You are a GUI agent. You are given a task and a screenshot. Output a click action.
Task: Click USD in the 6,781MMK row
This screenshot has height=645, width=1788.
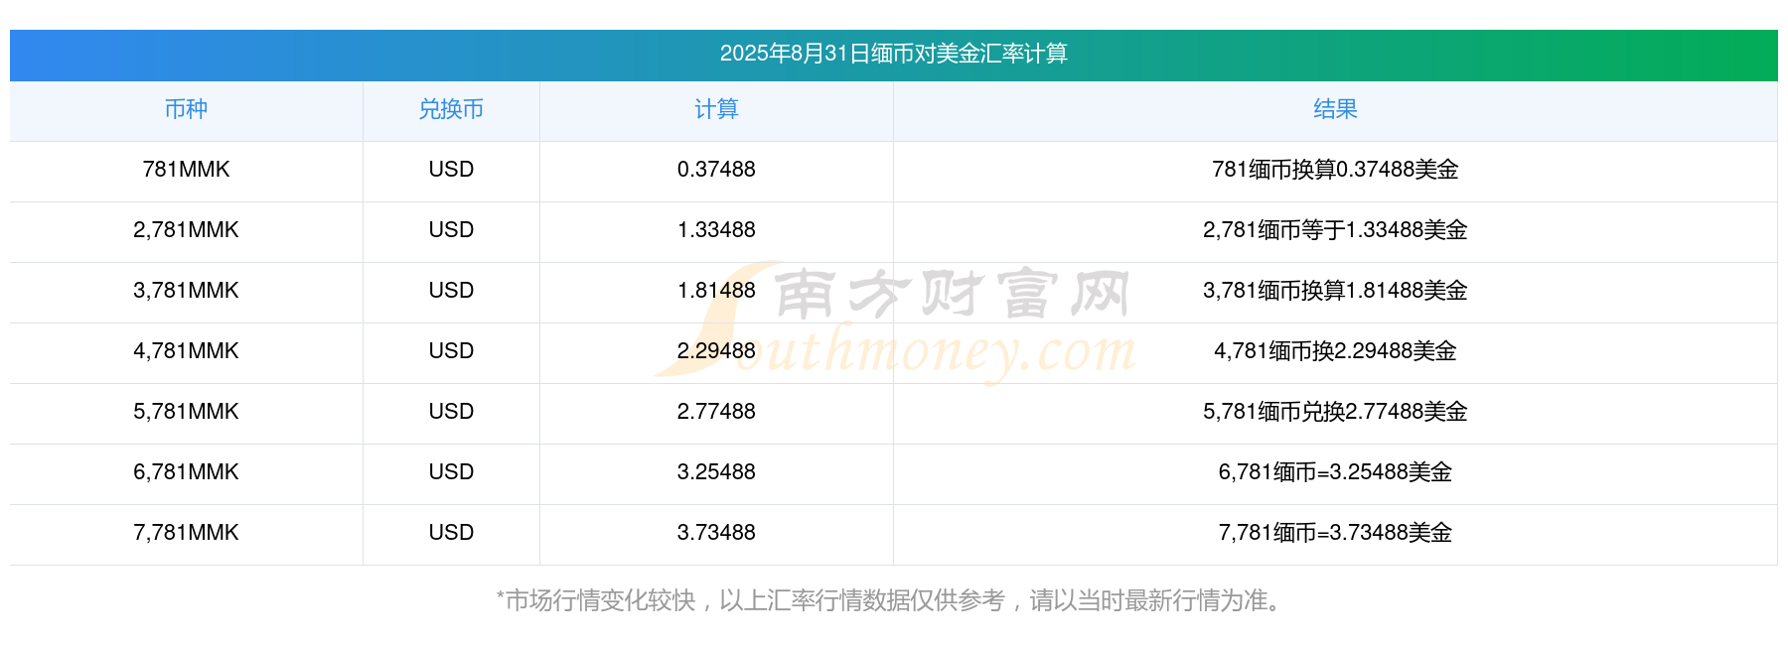pyautogui.click(x=451, y=472)
